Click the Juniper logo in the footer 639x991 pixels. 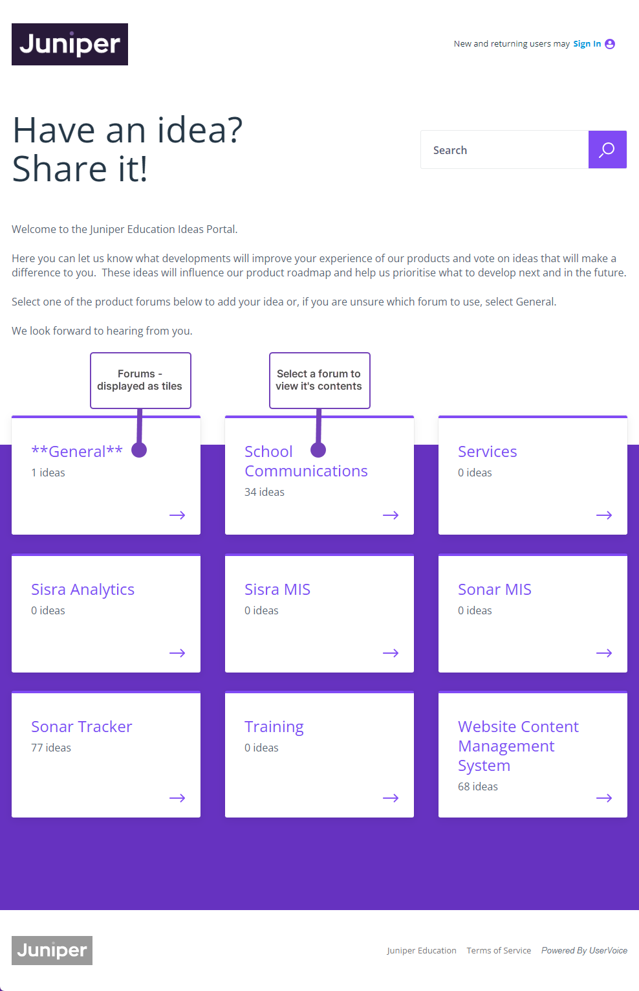(52, 950)
